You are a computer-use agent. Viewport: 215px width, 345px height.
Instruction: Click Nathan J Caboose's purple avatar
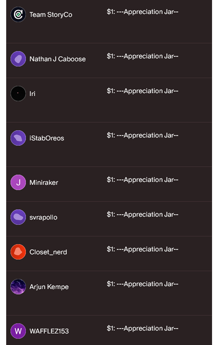(18, 59)
